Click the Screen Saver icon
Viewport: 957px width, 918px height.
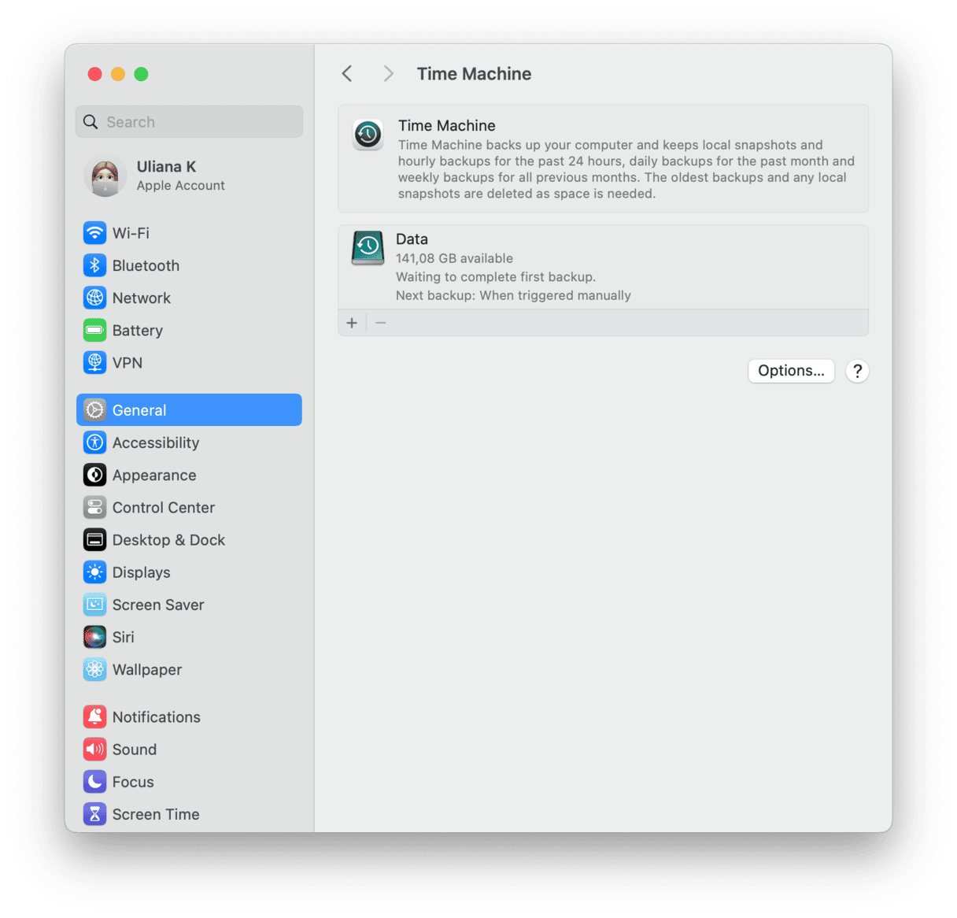pyautogui.click(x=94, y=605)
